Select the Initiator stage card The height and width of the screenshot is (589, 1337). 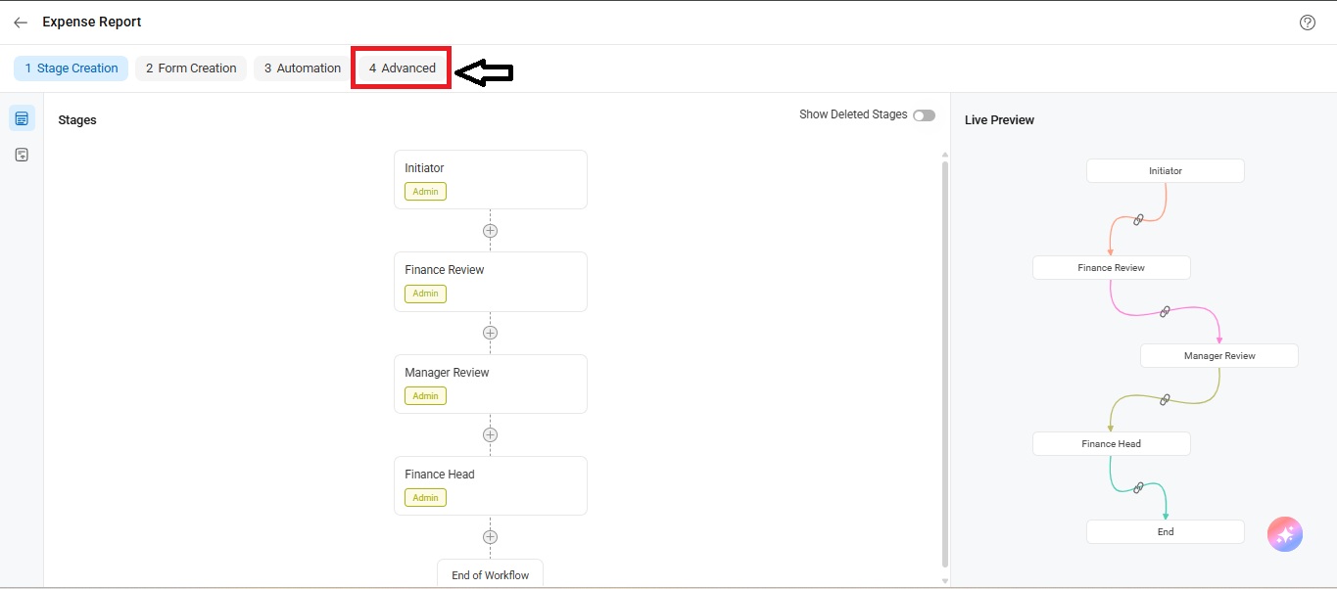[x=491, y=179]
